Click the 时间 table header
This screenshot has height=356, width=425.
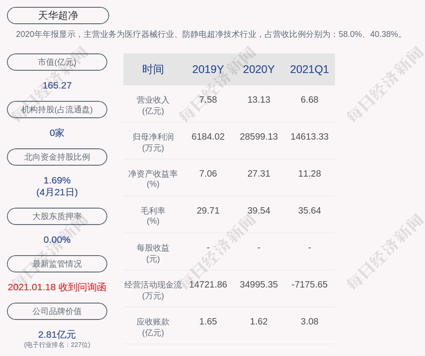153,69
